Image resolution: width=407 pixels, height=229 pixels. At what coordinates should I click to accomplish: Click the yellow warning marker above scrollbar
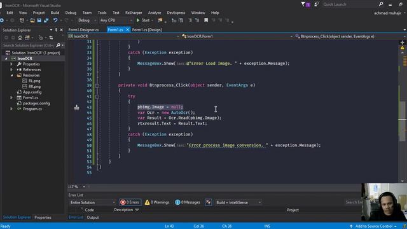[403, 48]
